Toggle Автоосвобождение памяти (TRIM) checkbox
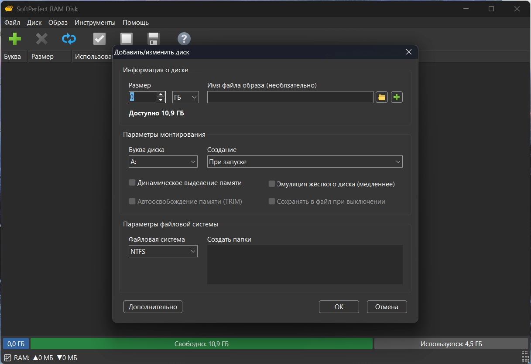Image resolution: width=531 pixels, height=364 pixels. coord(132,202)
